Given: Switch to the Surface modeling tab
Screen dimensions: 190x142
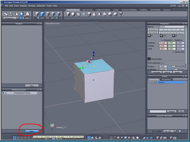Looking at the screenshot, I should click(129, 10).
